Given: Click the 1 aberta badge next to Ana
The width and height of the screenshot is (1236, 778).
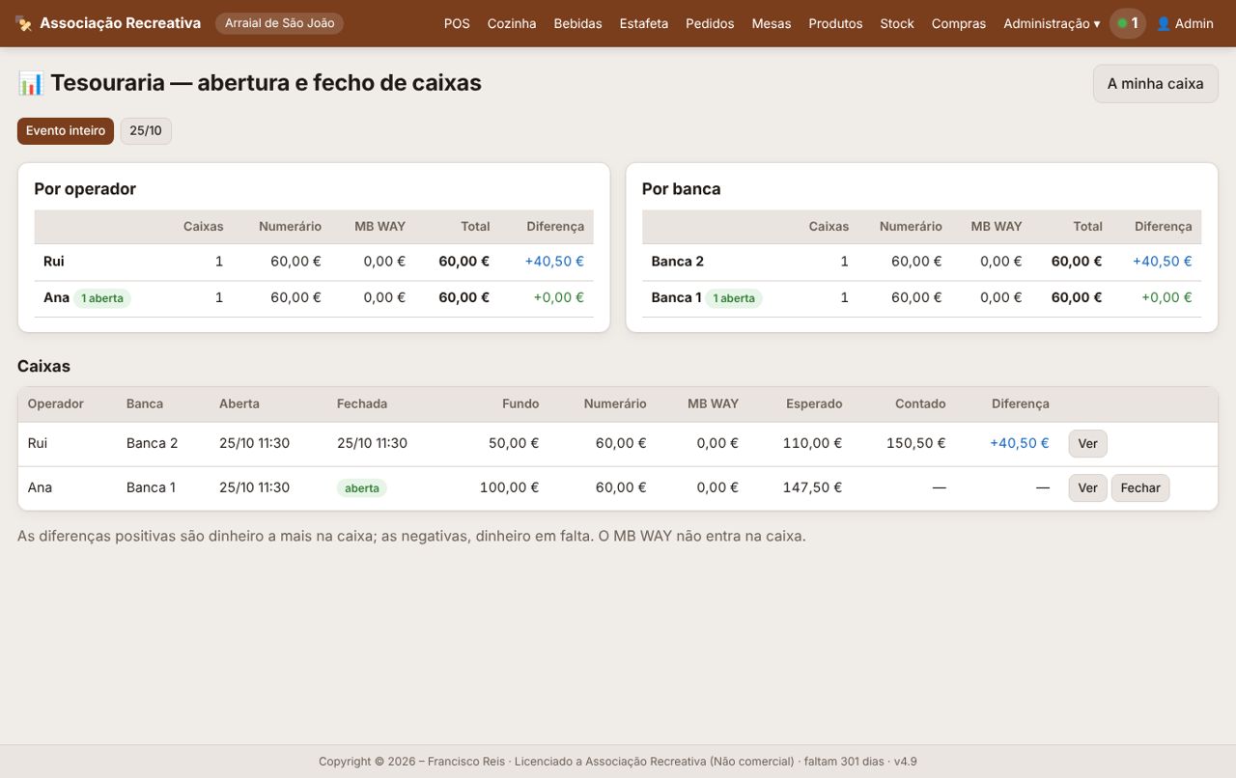Looking at the screenshot, I should coord(102,298).
